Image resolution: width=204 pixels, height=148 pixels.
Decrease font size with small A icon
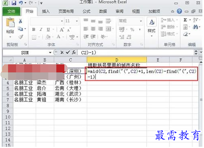tap(69, 30)
